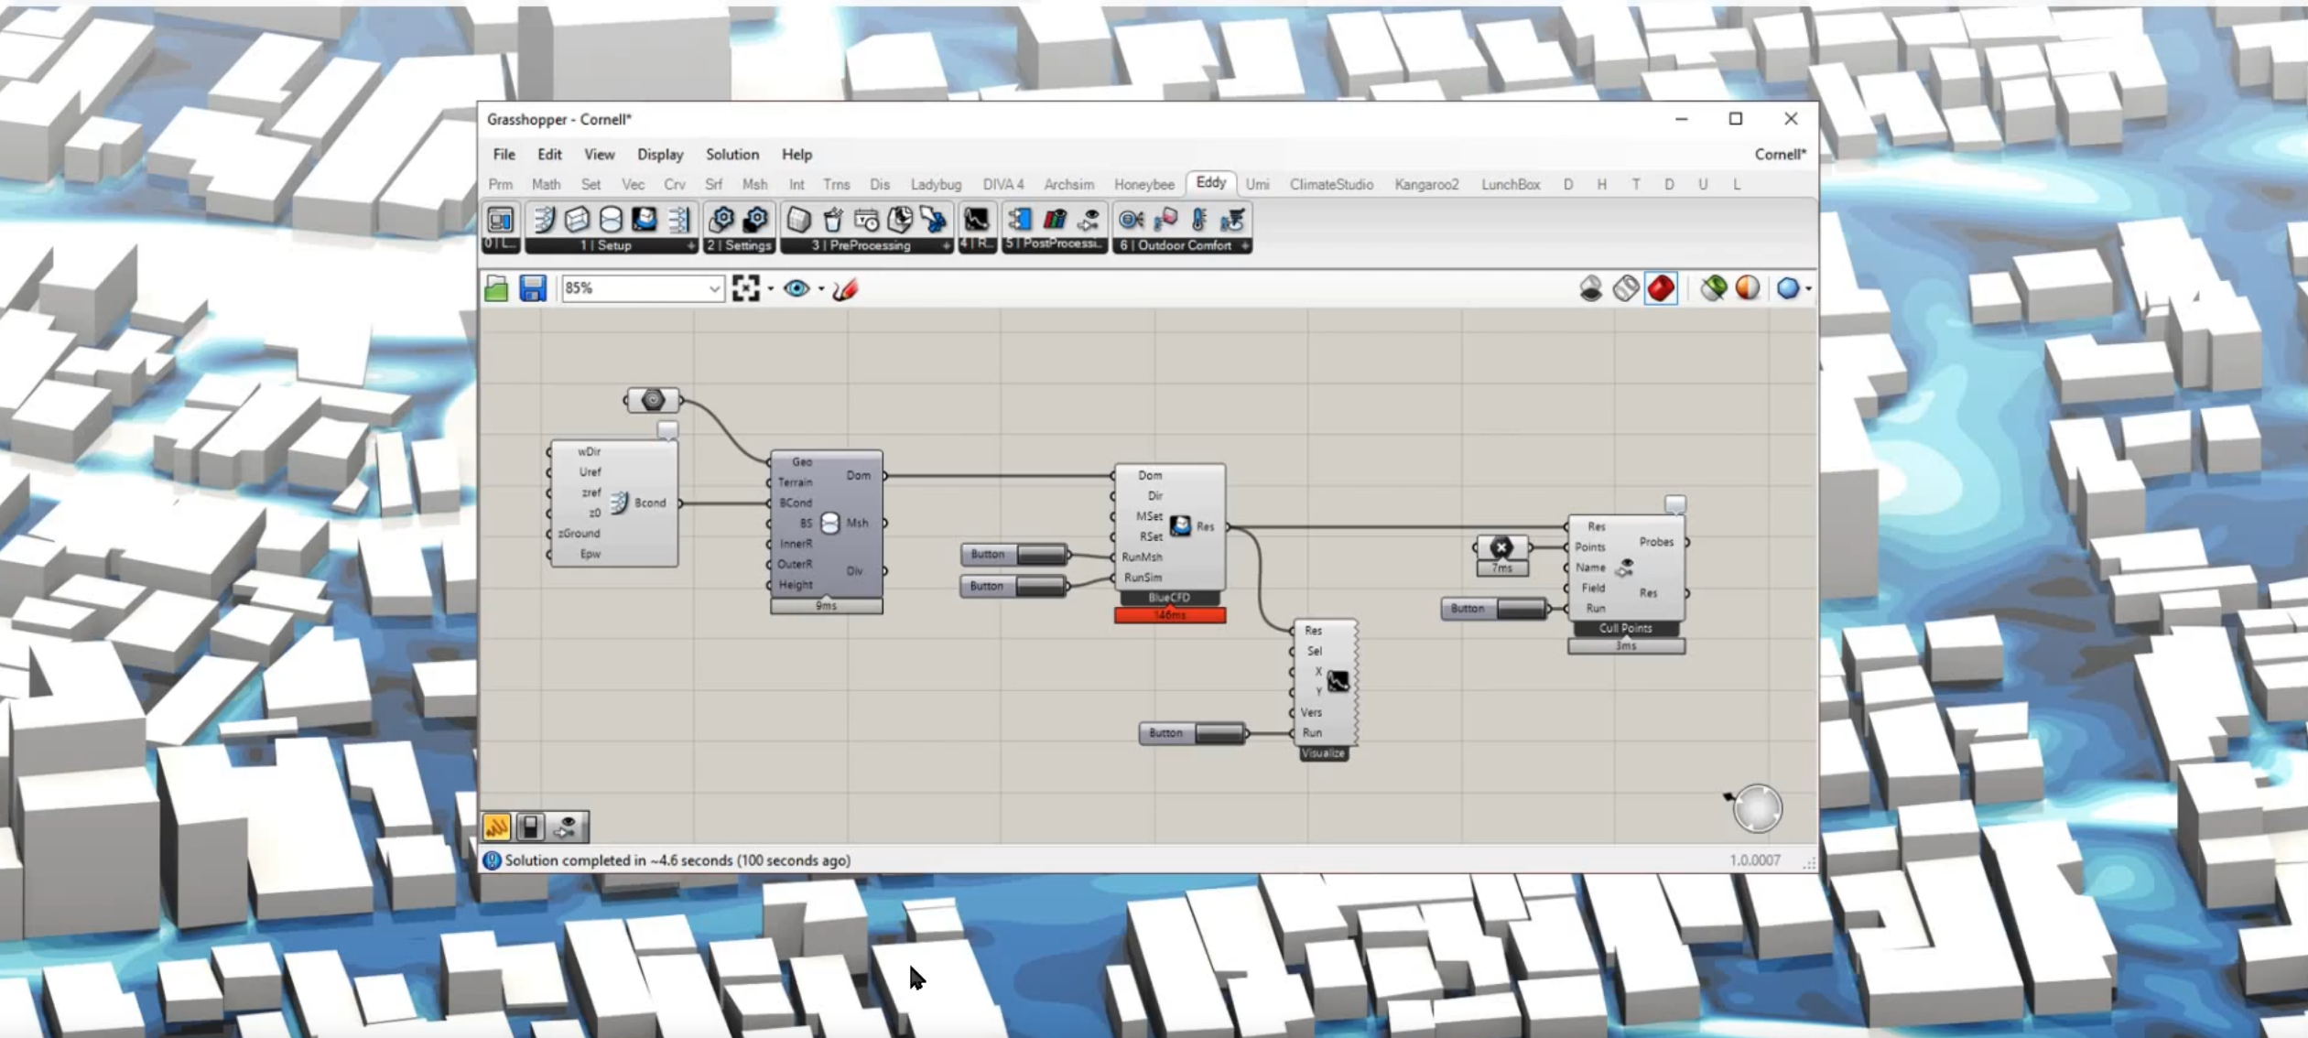
Task: Click the green Open File folder icon
Action: pyautogui.click(x=496, y=288)
